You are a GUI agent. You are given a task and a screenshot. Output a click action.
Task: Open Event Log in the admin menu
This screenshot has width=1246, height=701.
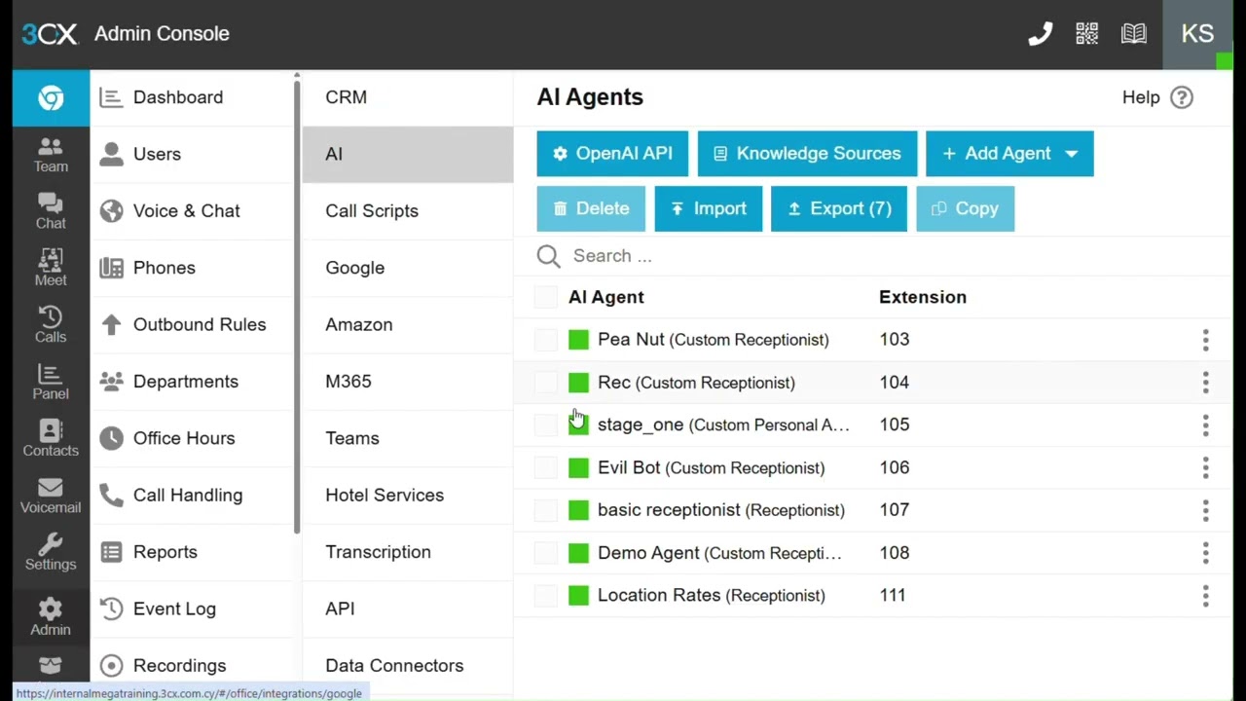click(x=192, y=609)
